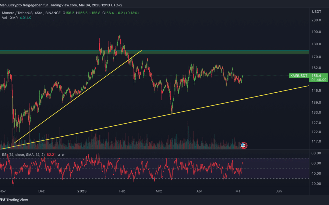Click the final ∅ symbol ending the RSI legend
The width and height of the screenshot is (329, 205).
click(63, 155)
